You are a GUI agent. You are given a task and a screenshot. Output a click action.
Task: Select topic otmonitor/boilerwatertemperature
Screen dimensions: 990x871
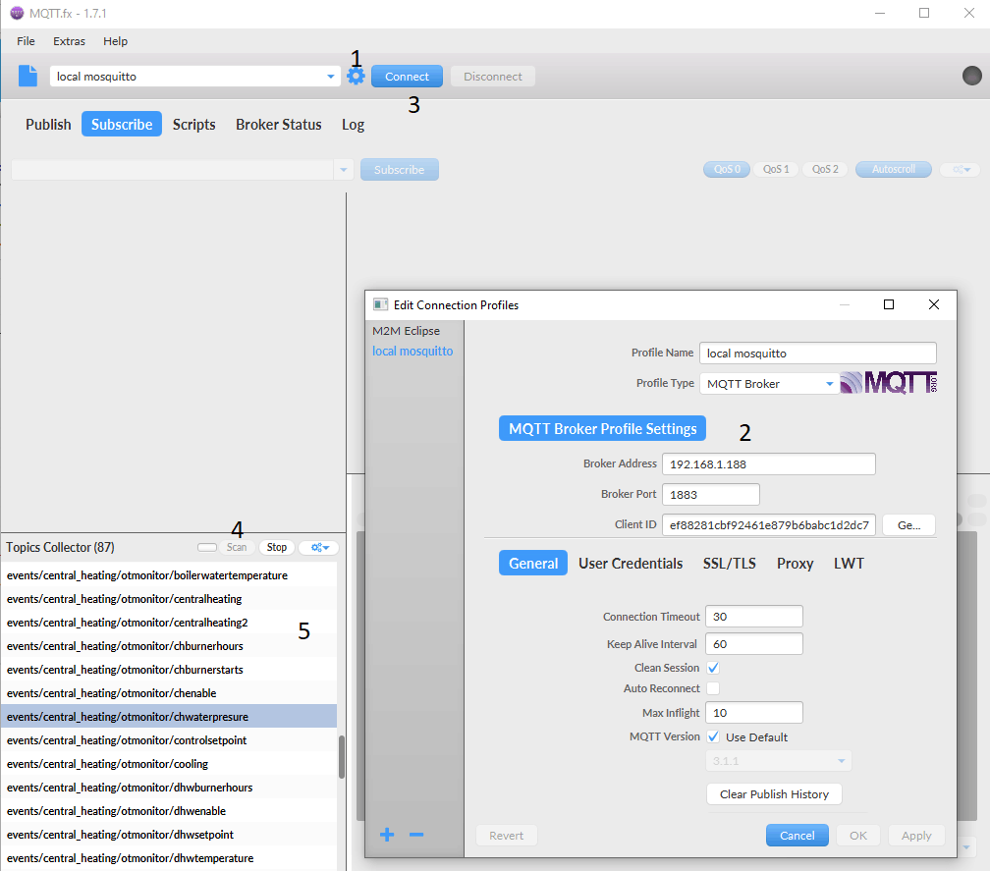[x=169, y=575]
